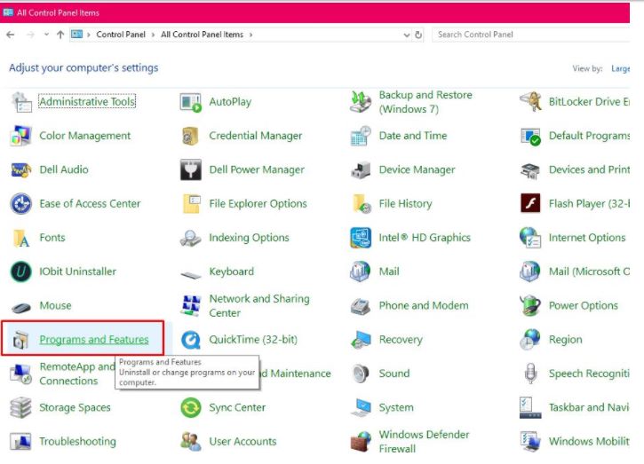Click the Speech Recognition microphone icon
644x464 pixels.
click(530, 374)
